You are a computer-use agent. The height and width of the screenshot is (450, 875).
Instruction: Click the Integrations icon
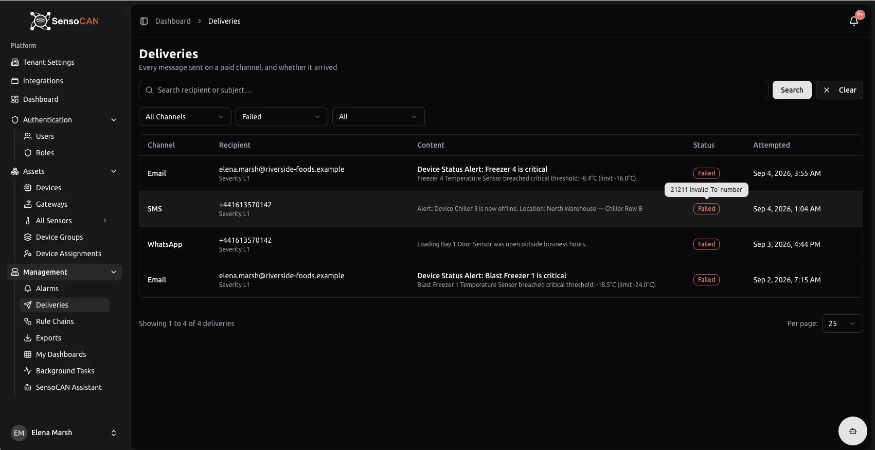(x=15, y=81)
